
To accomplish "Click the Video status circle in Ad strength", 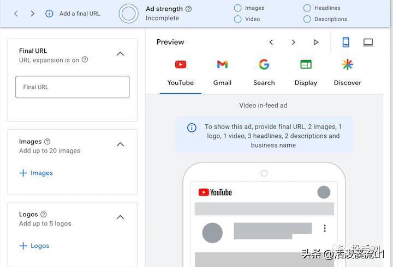I will coord(237,19).
